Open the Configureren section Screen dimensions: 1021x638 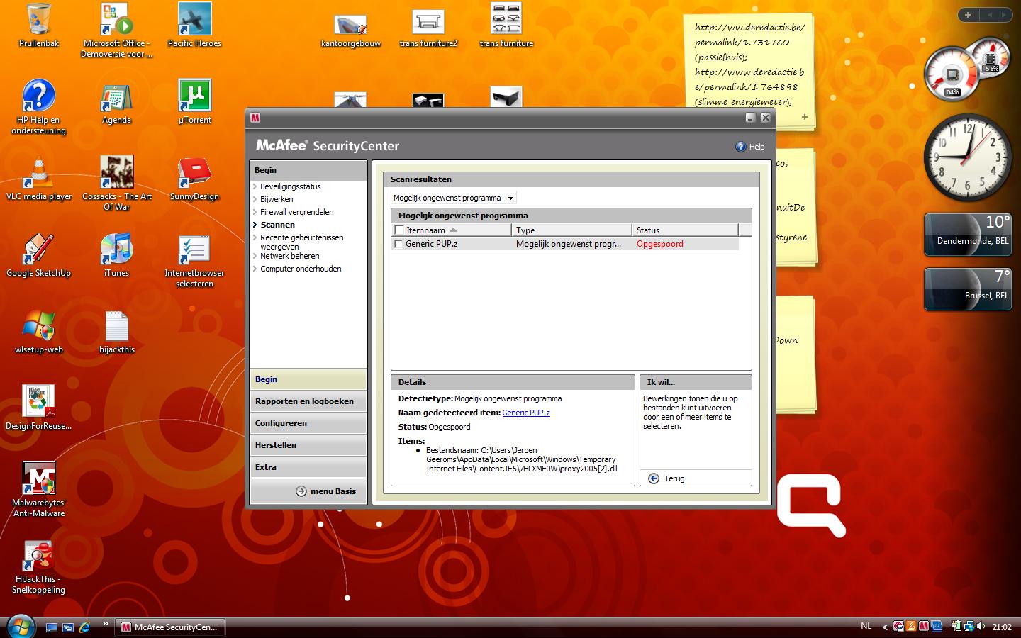(x=308, y=423)
